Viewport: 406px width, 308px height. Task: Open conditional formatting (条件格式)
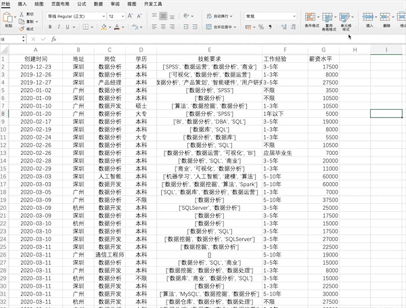(x=311, y=20)
